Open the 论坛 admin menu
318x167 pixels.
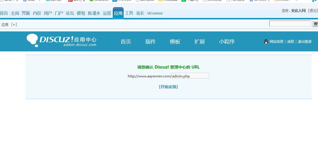pos(70,13)
